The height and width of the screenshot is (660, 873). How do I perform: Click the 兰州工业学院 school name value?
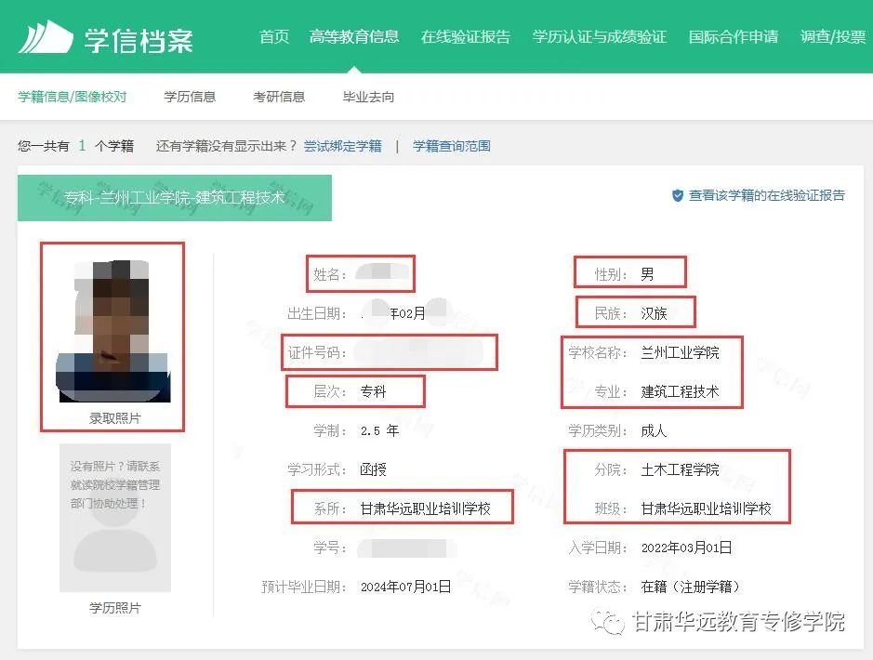(x=680, y=352)
